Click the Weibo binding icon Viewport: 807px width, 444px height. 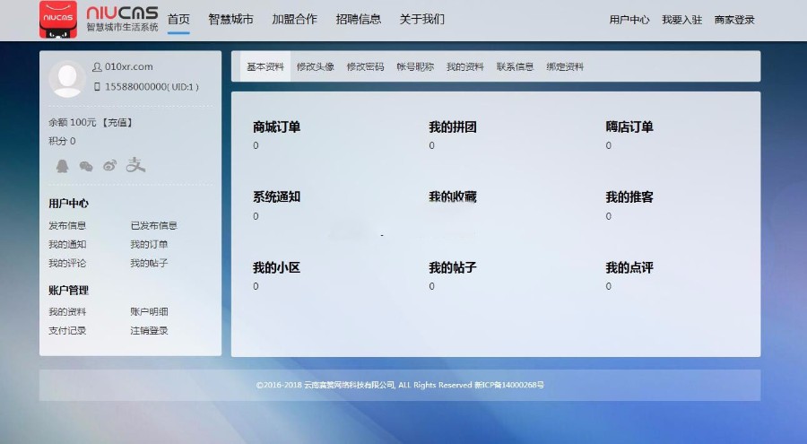(109, 165)
